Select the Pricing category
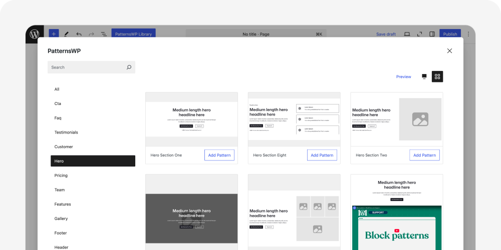 (x=93, y=175)
